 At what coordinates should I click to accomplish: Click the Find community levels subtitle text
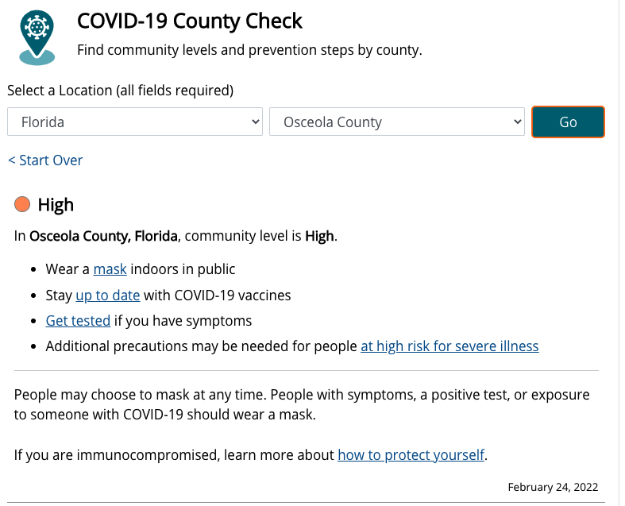[x=249, y=51]
